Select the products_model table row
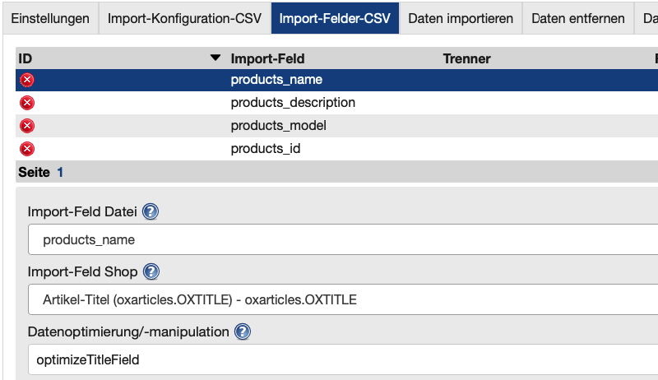The image size is (658, 380). tap(279, 126)
